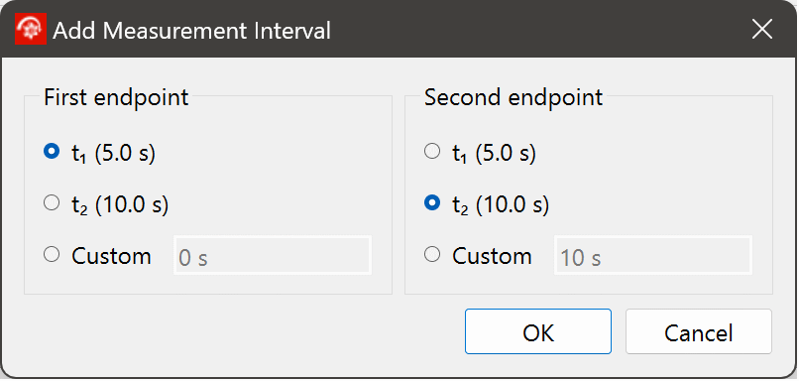The width and height of the screenshot is (799, 381).
Task: Dismiss the dialog with Cancel
Action: pos(699,331)
